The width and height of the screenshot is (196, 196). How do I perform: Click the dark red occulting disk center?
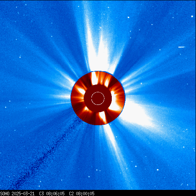[98, 98]
